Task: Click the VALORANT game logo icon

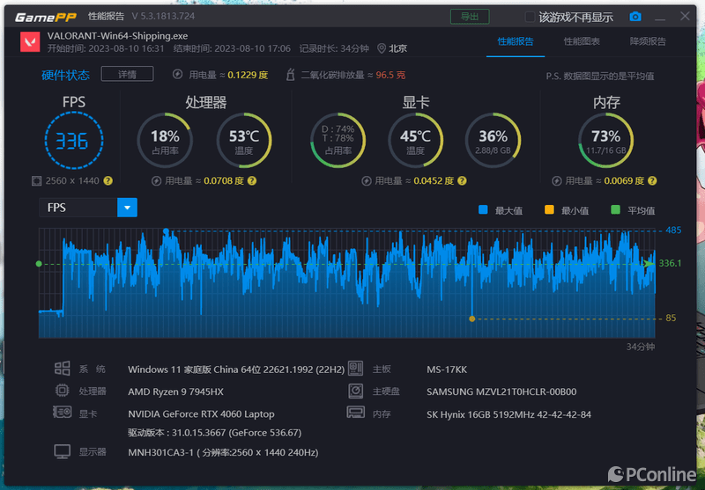Action: coord(30,42)
